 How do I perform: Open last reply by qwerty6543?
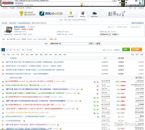(x=140, y=100)
